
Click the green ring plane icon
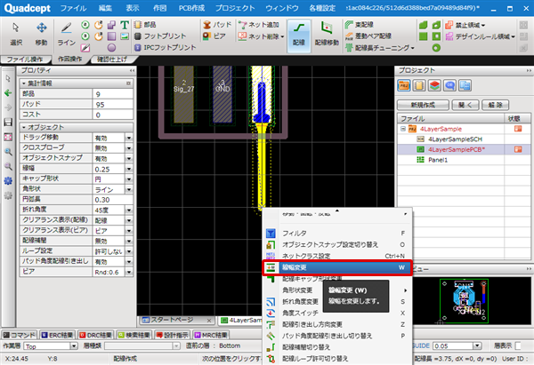point(436,48)
